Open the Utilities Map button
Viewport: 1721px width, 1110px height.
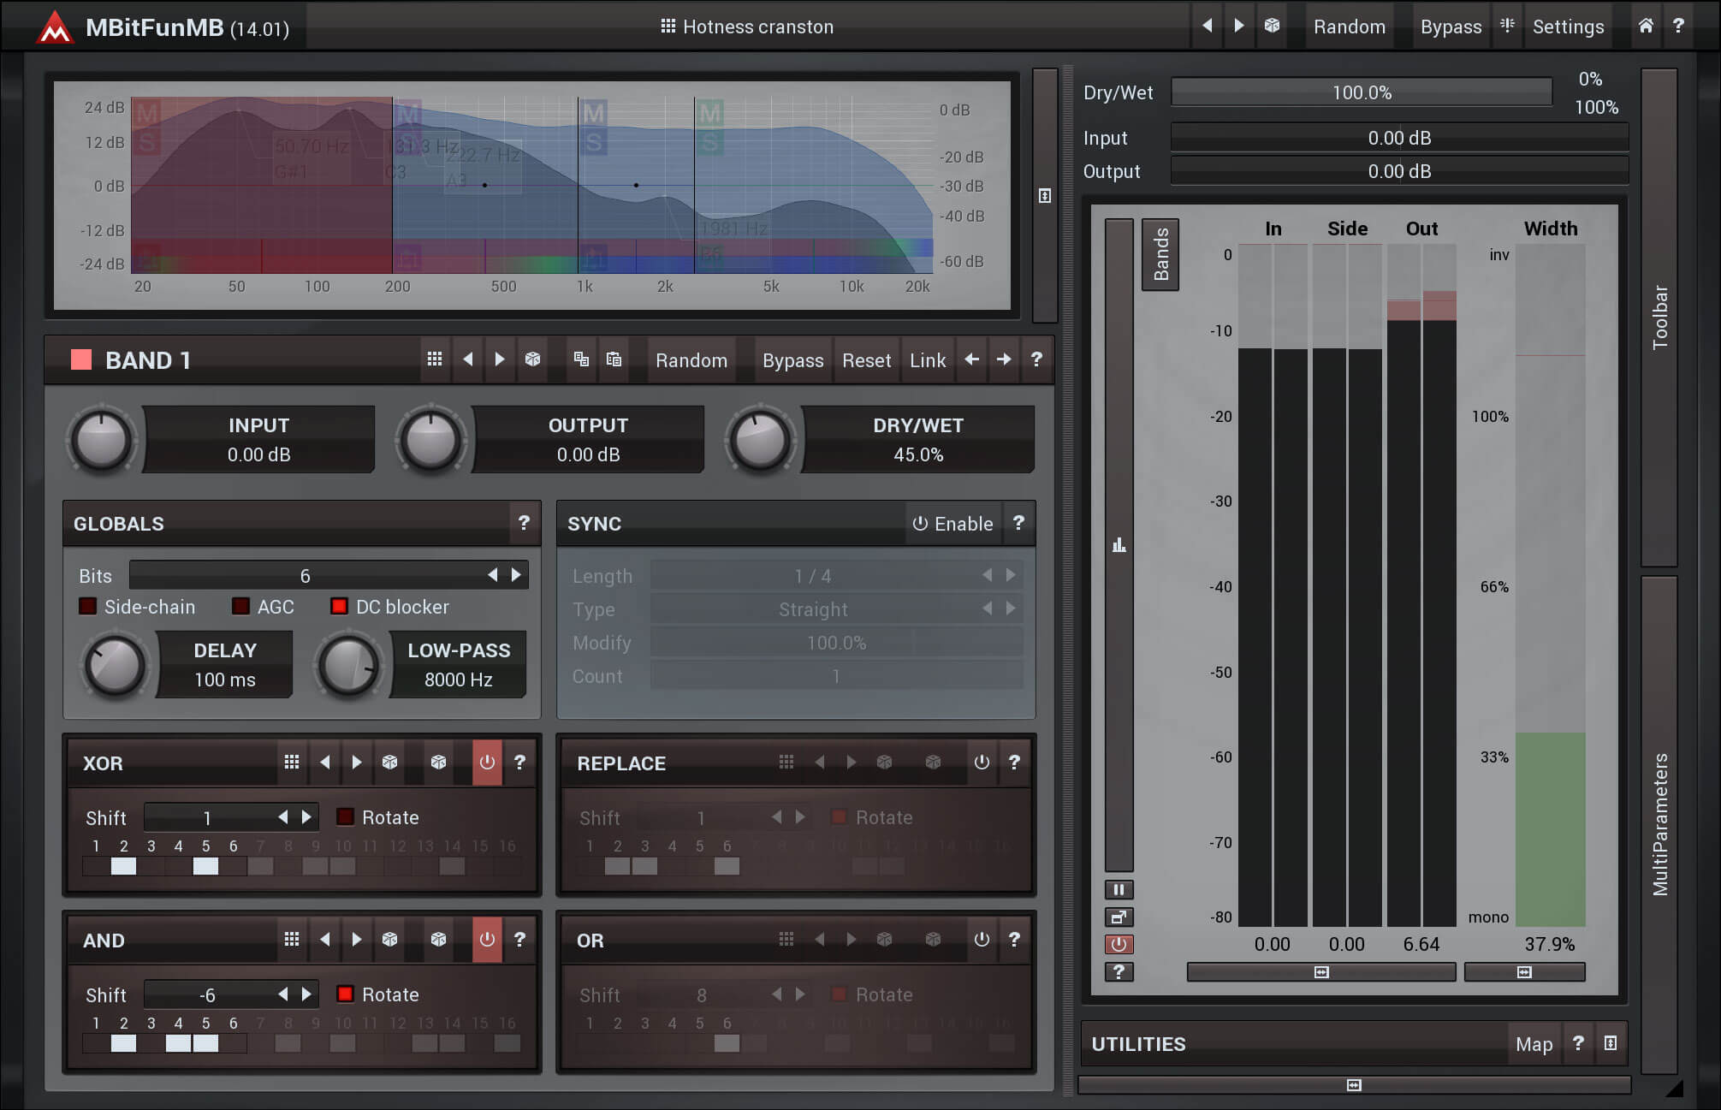coord(1534,1044)
